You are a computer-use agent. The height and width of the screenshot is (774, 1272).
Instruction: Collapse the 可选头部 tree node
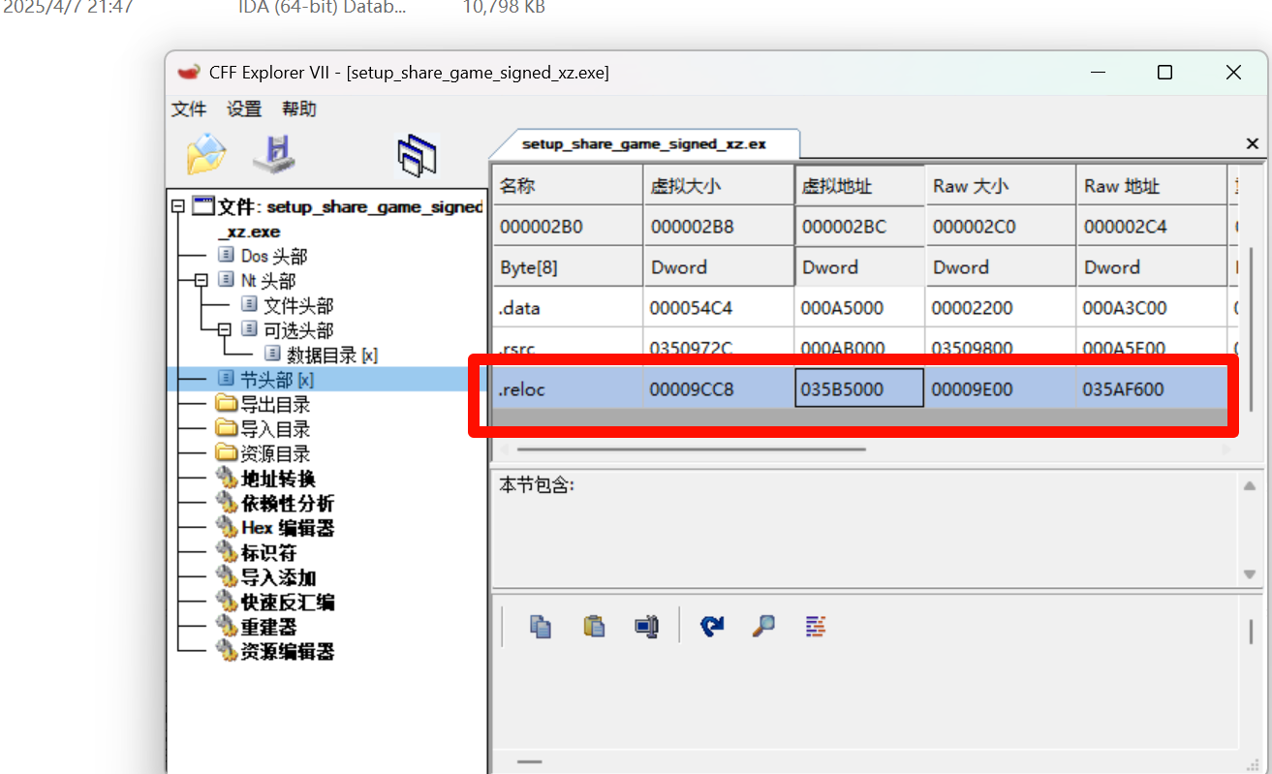(225, 329)
